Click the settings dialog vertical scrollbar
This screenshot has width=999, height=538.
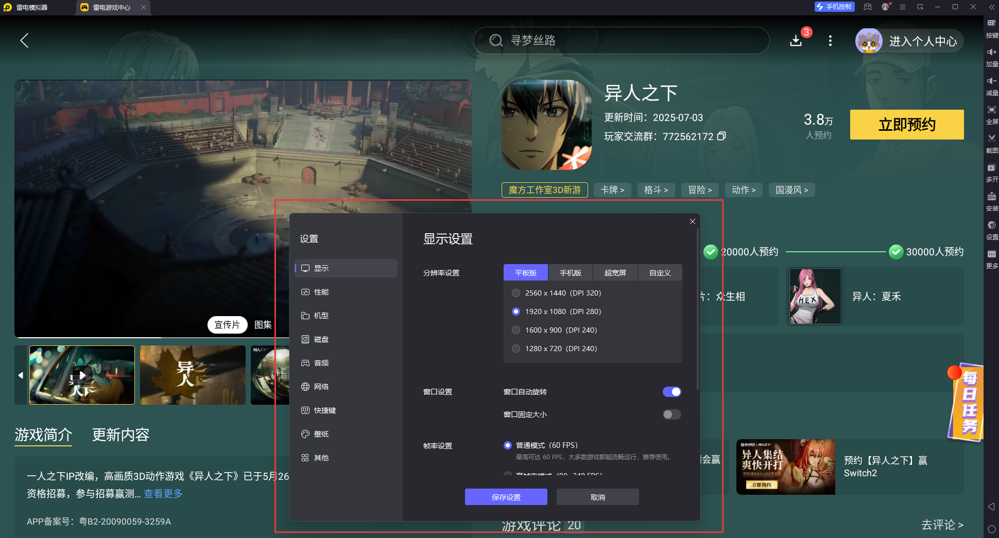(x=698, y=309)
